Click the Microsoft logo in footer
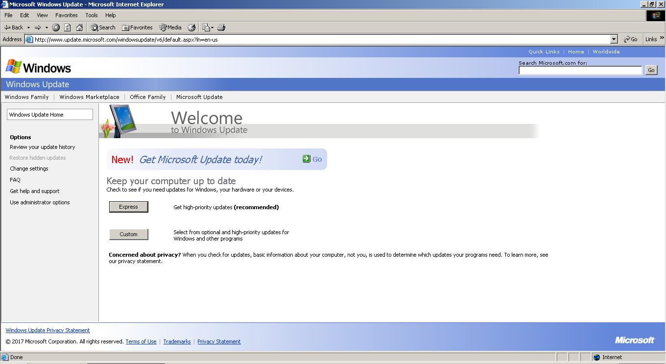 pyautogui.click(x=635, y=340)
